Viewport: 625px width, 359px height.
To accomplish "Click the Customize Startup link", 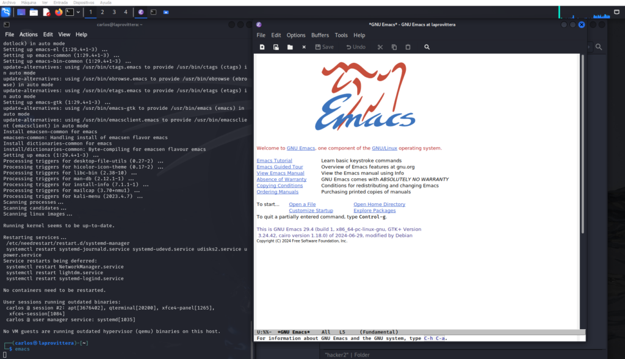I will pyautogui.click(x=311, y=211).
